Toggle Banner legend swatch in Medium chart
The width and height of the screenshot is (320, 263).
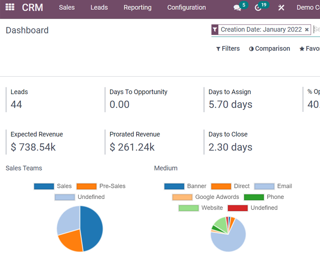coord(174,186)
